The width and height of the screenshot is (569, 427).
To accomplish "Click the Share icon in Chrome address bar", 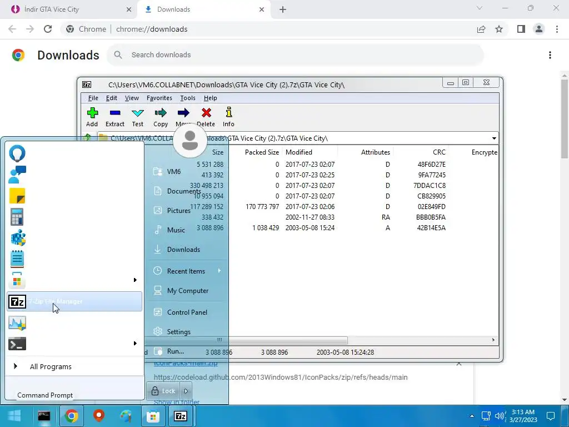I will click(x=481, y=29).
